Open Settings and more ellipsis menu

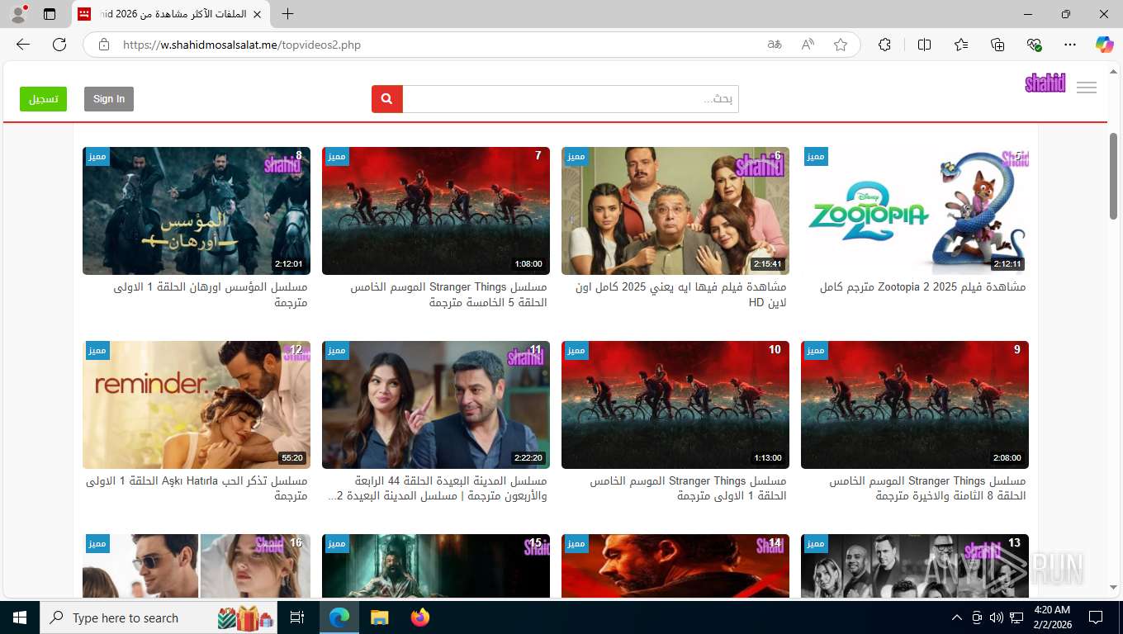coord(1070,45)
